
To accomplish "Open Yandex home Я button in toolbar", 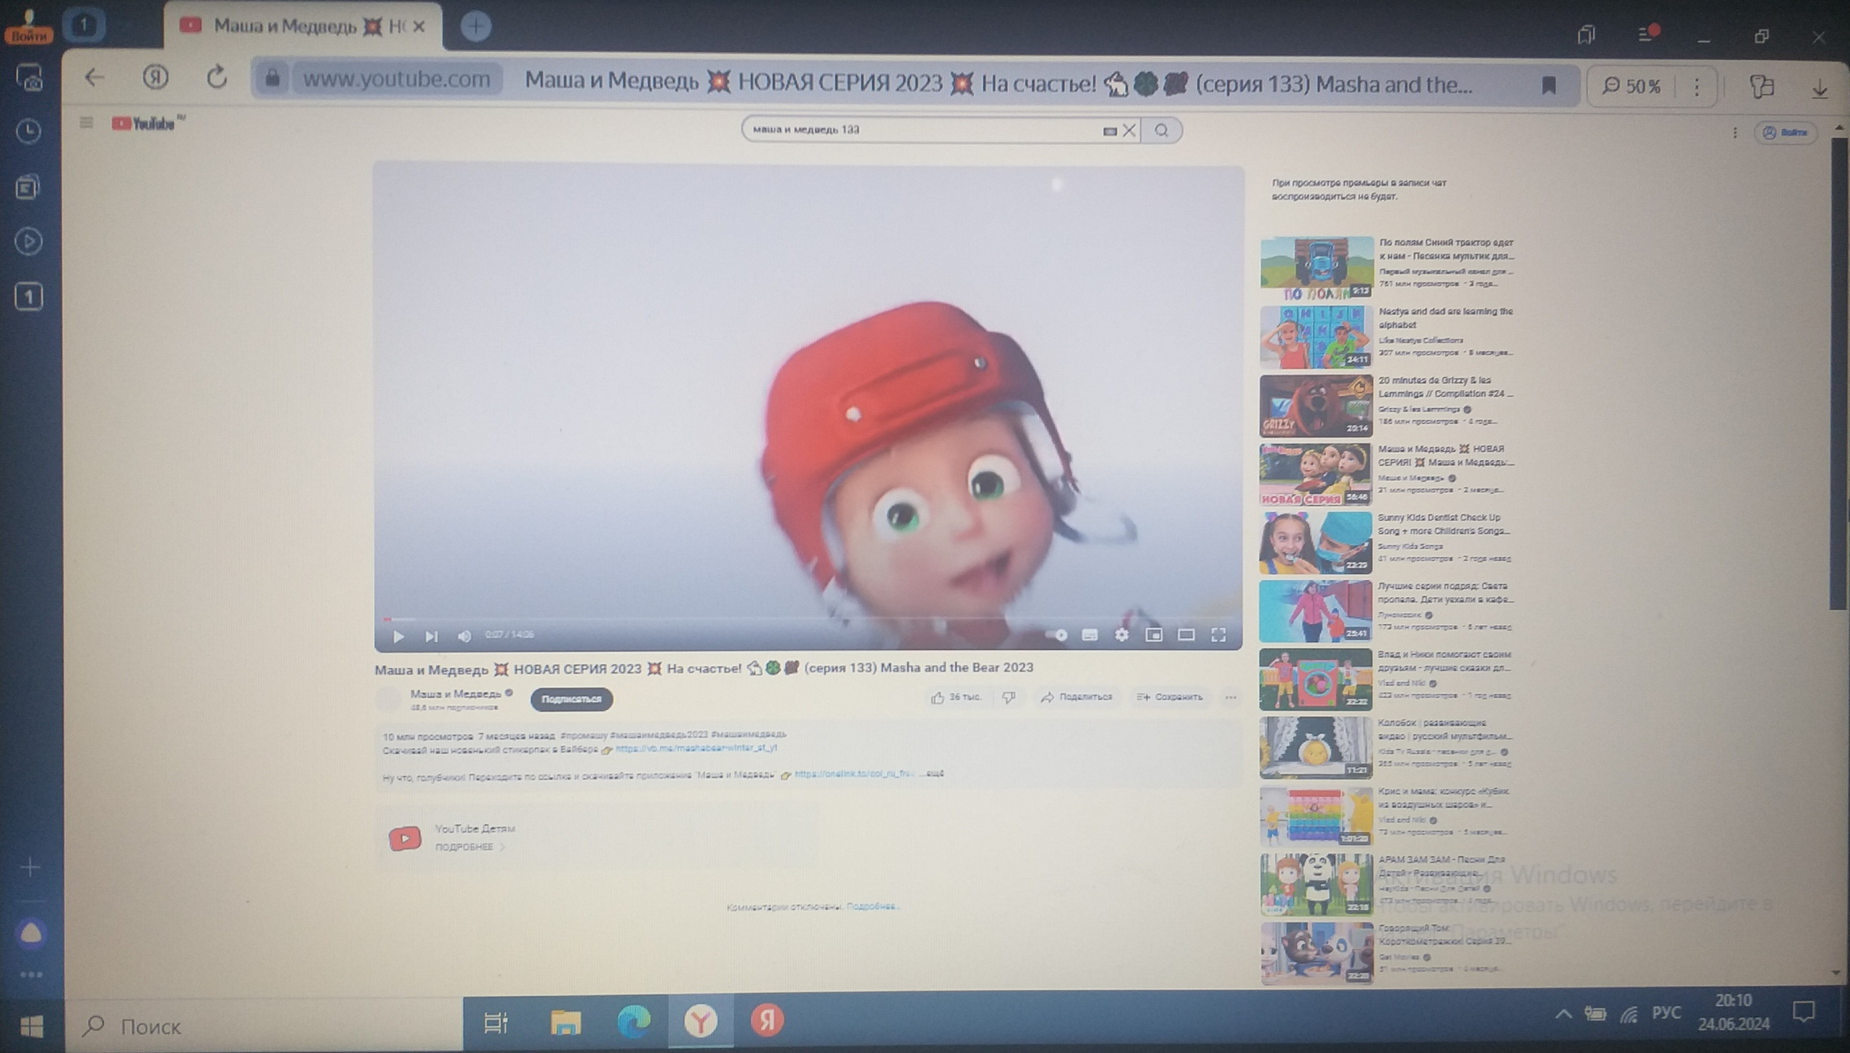I will click(155, 77).
